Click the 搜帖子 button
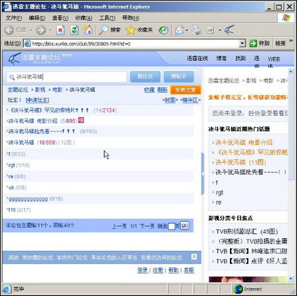 179,76
